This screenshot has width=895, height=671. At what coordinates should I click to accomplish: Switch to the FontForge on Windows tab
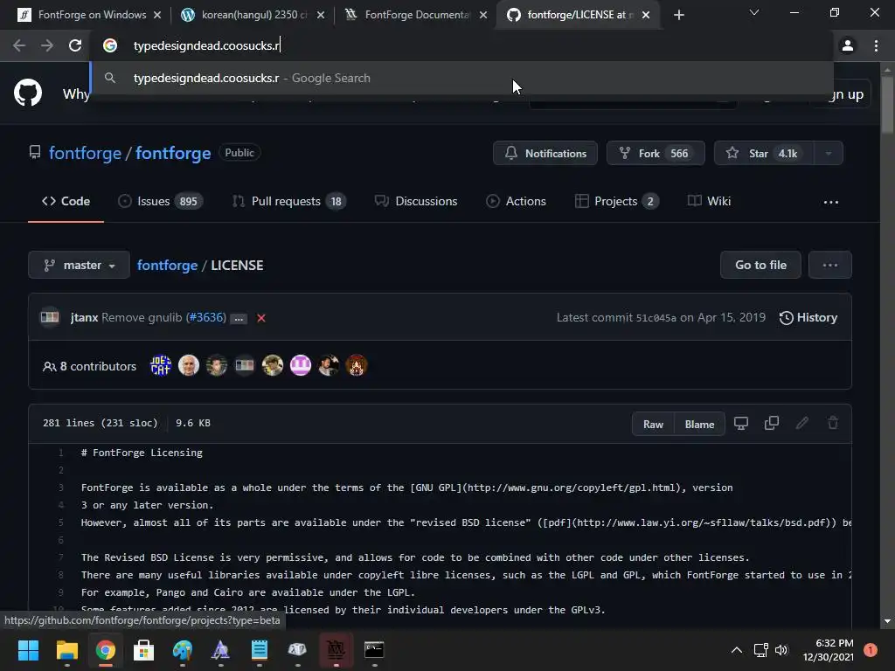coord(90,15)
